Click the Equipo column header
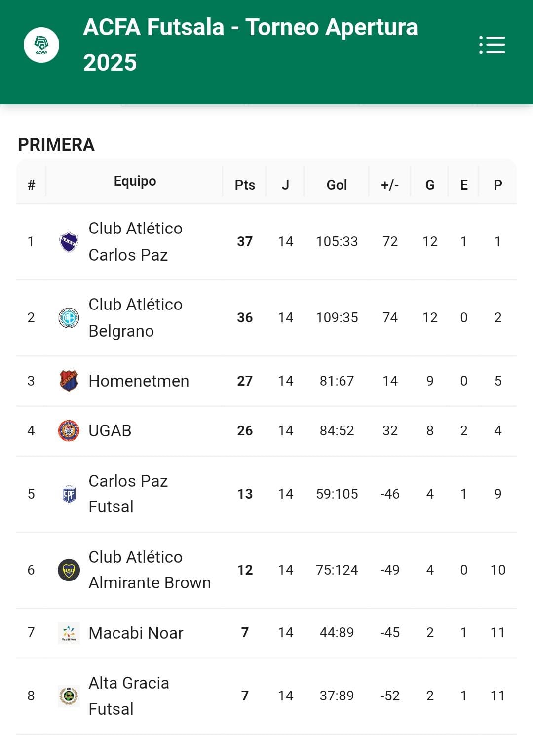The width and height of the screenshot is (533, 735). tap(135, 181)
